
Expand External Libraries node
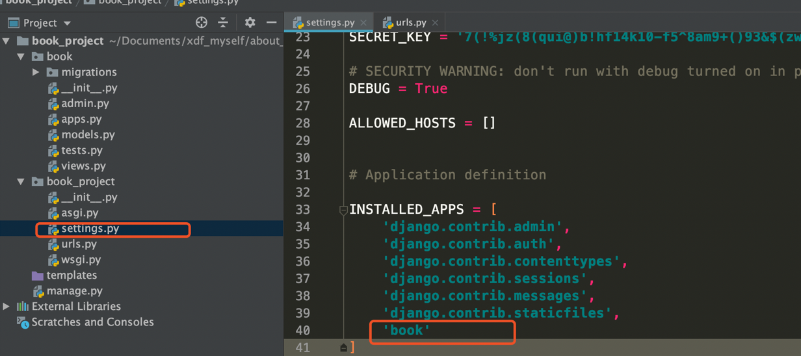[7, 306]
